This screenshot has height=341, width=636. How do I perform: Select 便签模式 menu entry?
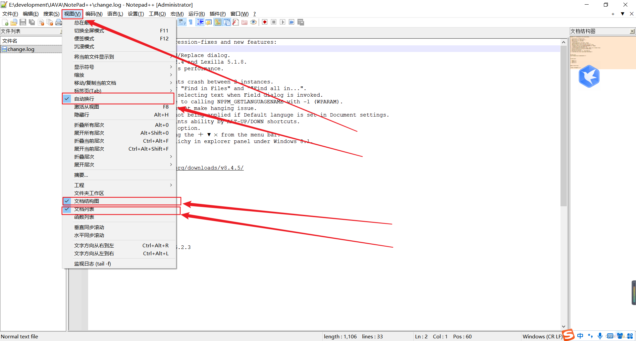pos(119,38)
